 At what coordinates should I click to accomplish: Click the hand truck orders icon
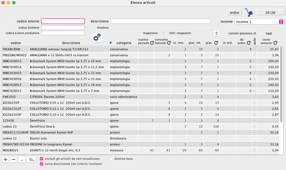coord(248,12)
